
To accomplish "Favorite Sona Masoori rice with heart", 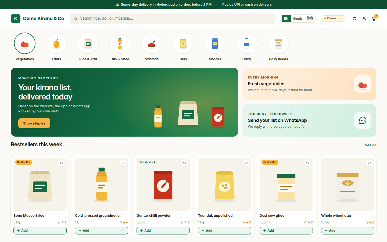I will 62,163.
